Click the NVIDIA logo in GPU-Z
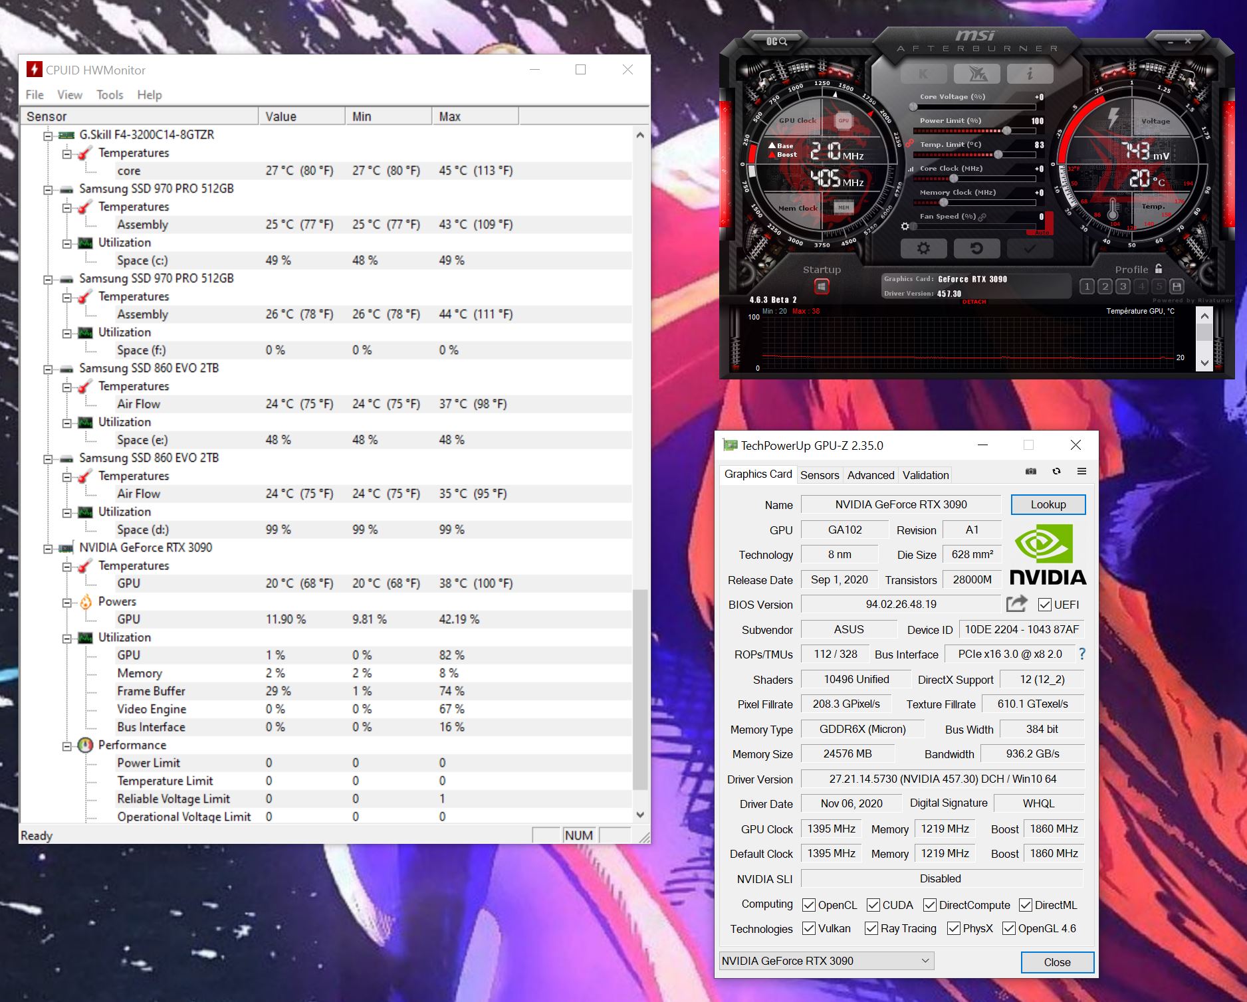 [x=1048, y=554]
